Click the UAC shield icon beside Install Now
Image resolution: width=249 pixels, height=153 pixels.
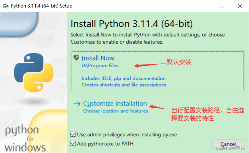tap(76, 58)
